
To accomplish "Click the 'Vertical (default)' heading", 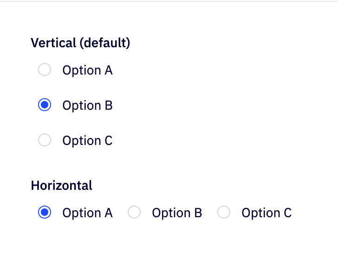I will pos(80,43).
